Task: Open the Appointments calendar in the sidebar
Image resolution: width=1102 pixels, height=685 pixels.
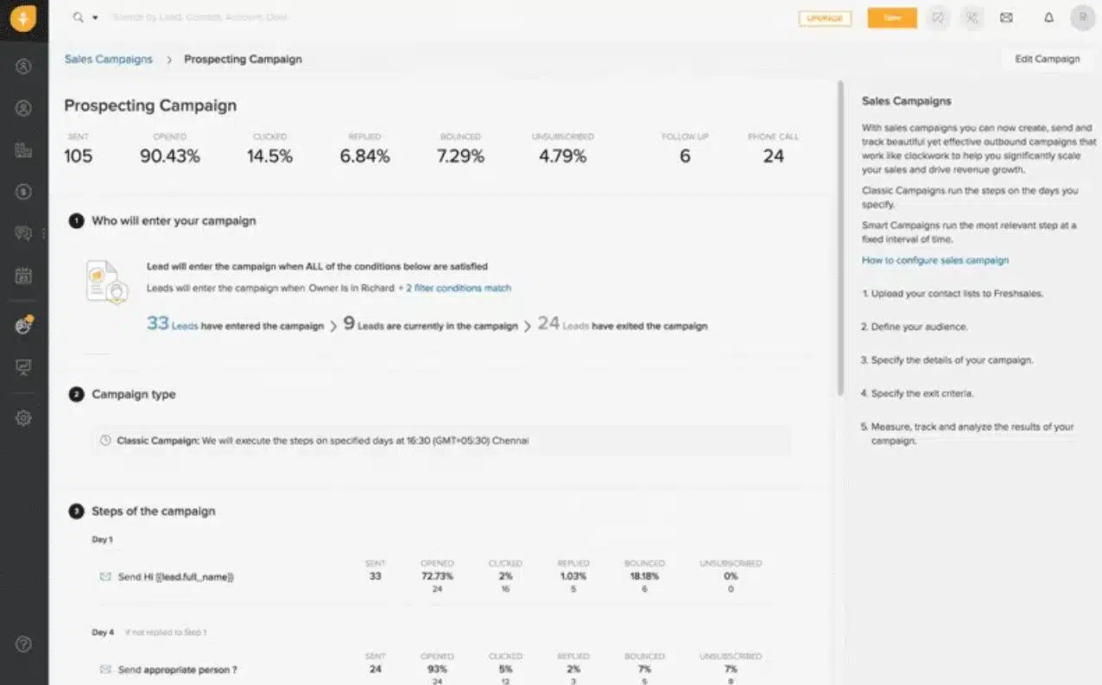Action: pos(23,276)
